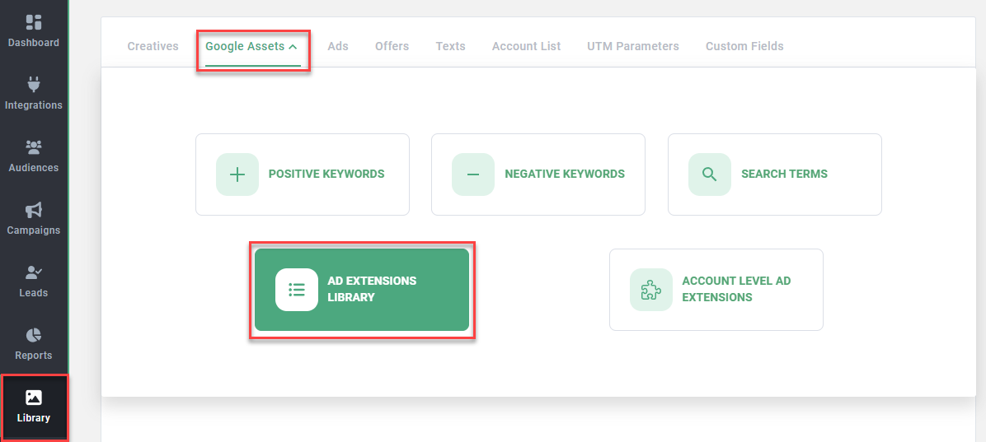
Task: Open the Custom Fields tab
Action: [744, 46]
